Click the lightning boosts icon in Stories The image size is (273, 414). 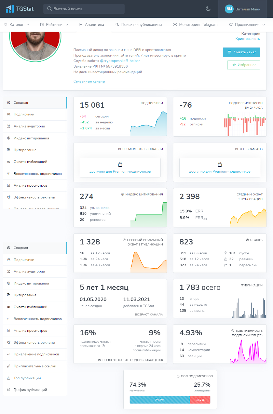click(x=226, y=253)
